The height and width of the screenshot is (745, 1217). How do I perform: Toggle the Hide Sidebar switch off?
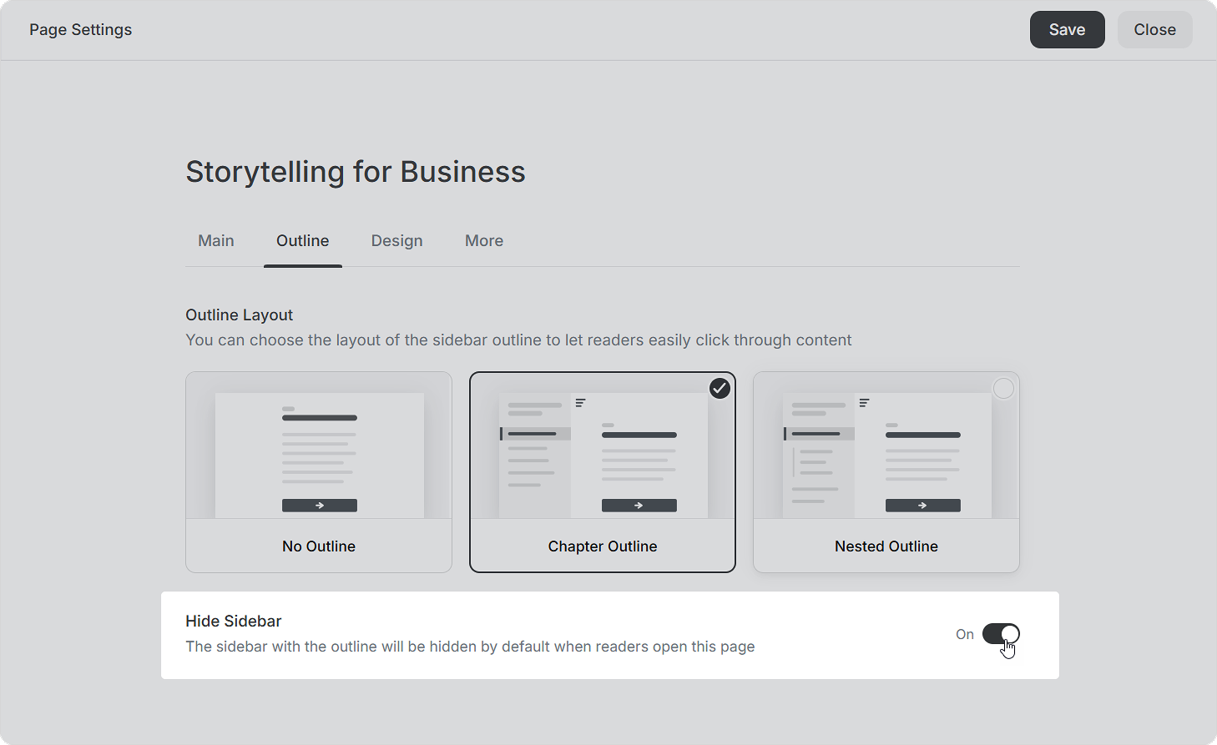(x=1001, y=634)
